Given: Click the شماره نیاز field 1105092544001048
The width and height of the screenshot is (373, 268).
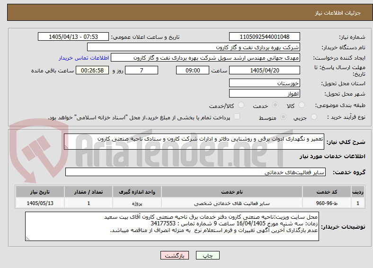Looking at the screenshot, I should [x=265, y=36].
